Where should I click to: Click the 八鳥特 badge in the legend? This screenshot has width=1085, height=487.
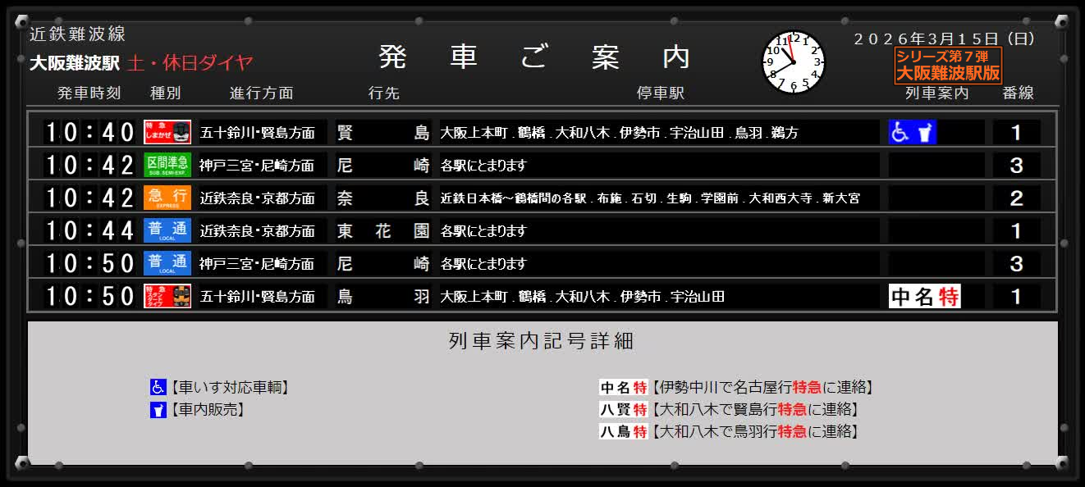coord(624,431)
